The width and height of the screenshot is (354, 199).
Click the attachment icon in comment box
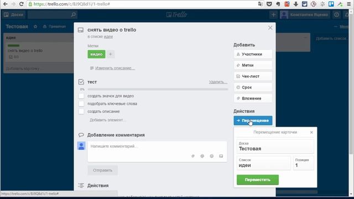(193, 156)
